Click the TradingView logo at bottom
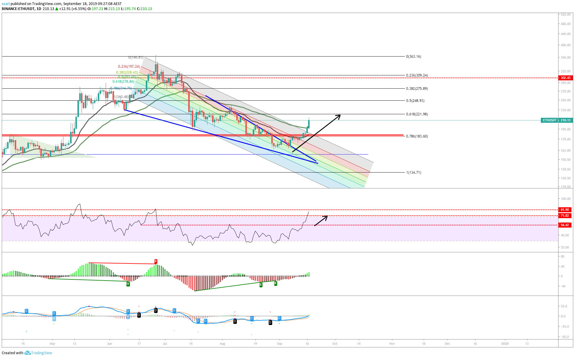This screenshot has width=575, height=358. pyautogui.click(x=38, y=353)
